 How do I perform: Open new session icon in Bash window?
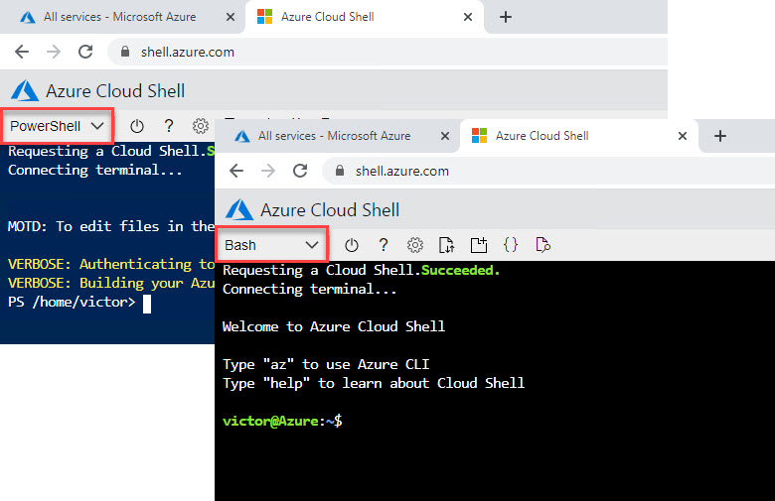click(x=479, y=245)
